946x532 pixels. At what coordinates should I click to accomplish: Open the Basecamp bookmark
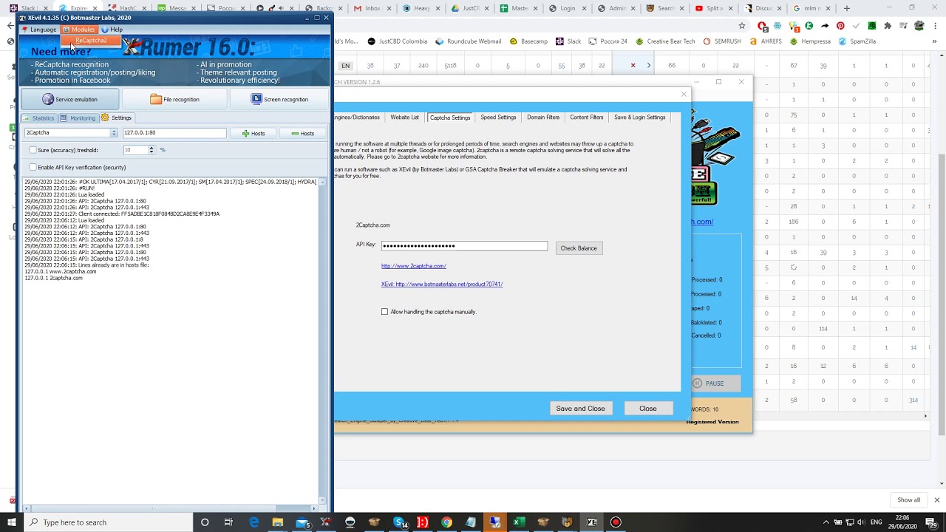pos(528,41)
